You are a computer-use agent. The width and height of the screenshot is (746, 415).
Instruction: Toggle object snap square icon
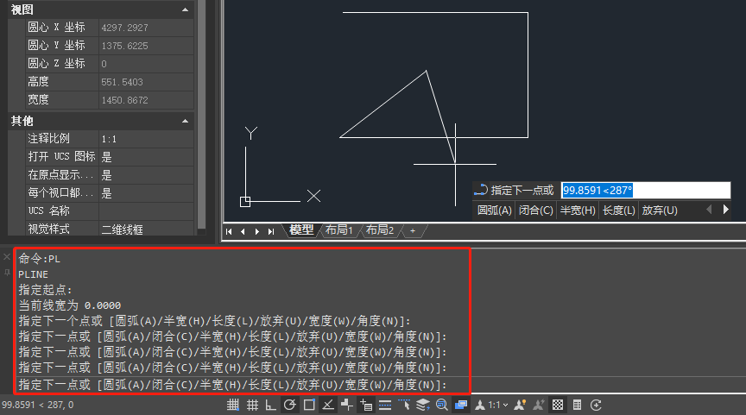(309, 405)
